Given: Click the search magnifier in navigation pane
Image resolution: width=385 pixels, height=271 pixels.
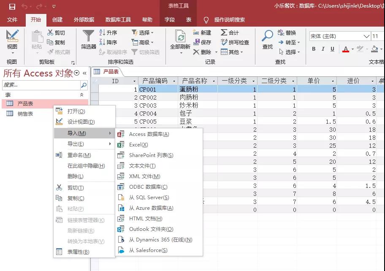Looking at the screenshot, I should [84, 85].
